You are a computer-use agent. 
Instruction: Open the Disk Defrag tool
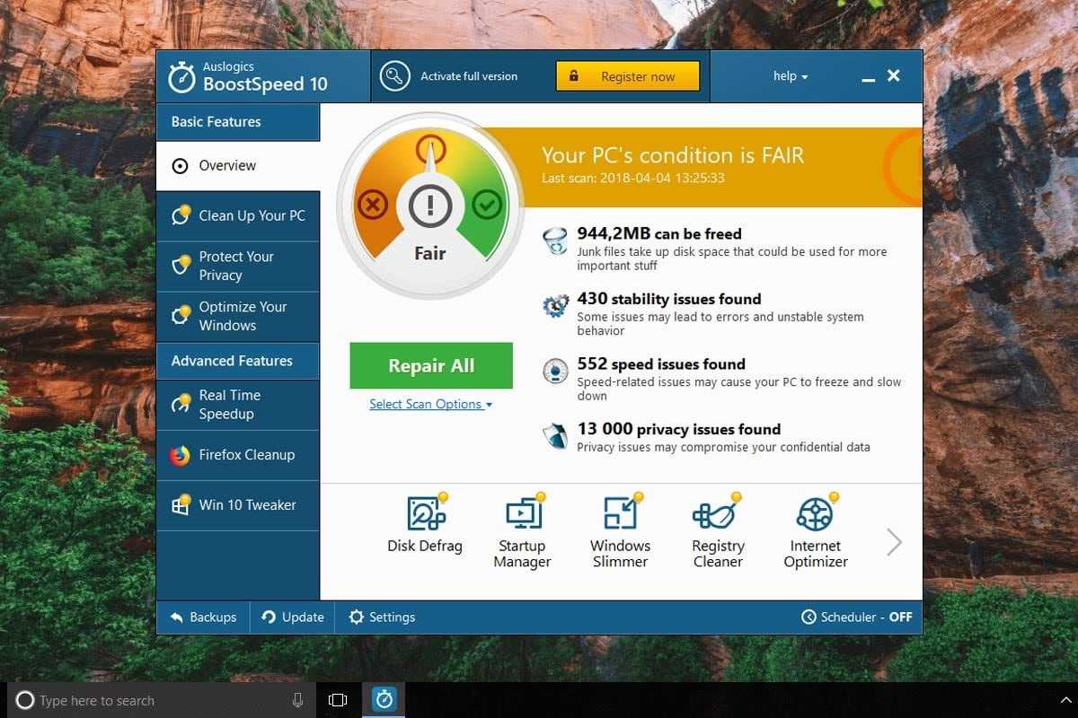424,524
